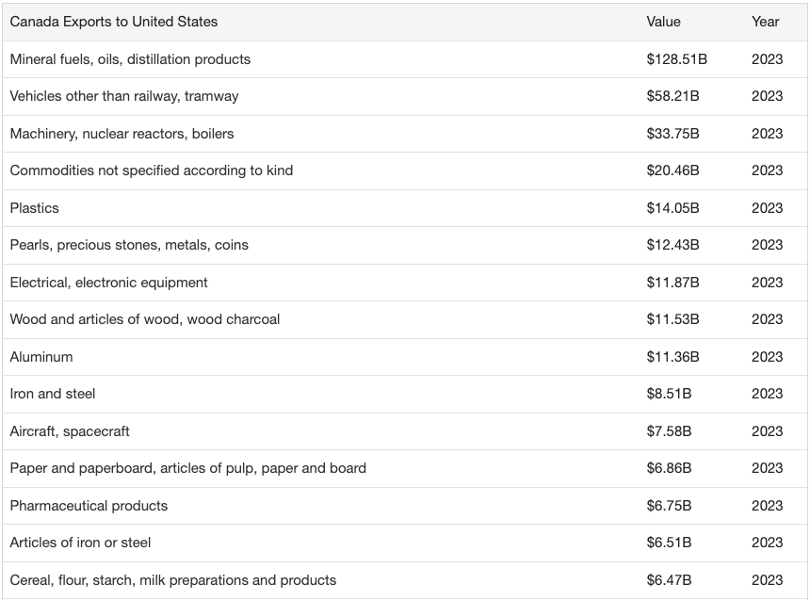
Task: Click the 2023 year cell in Mineral fuels row
Action: 767,59
